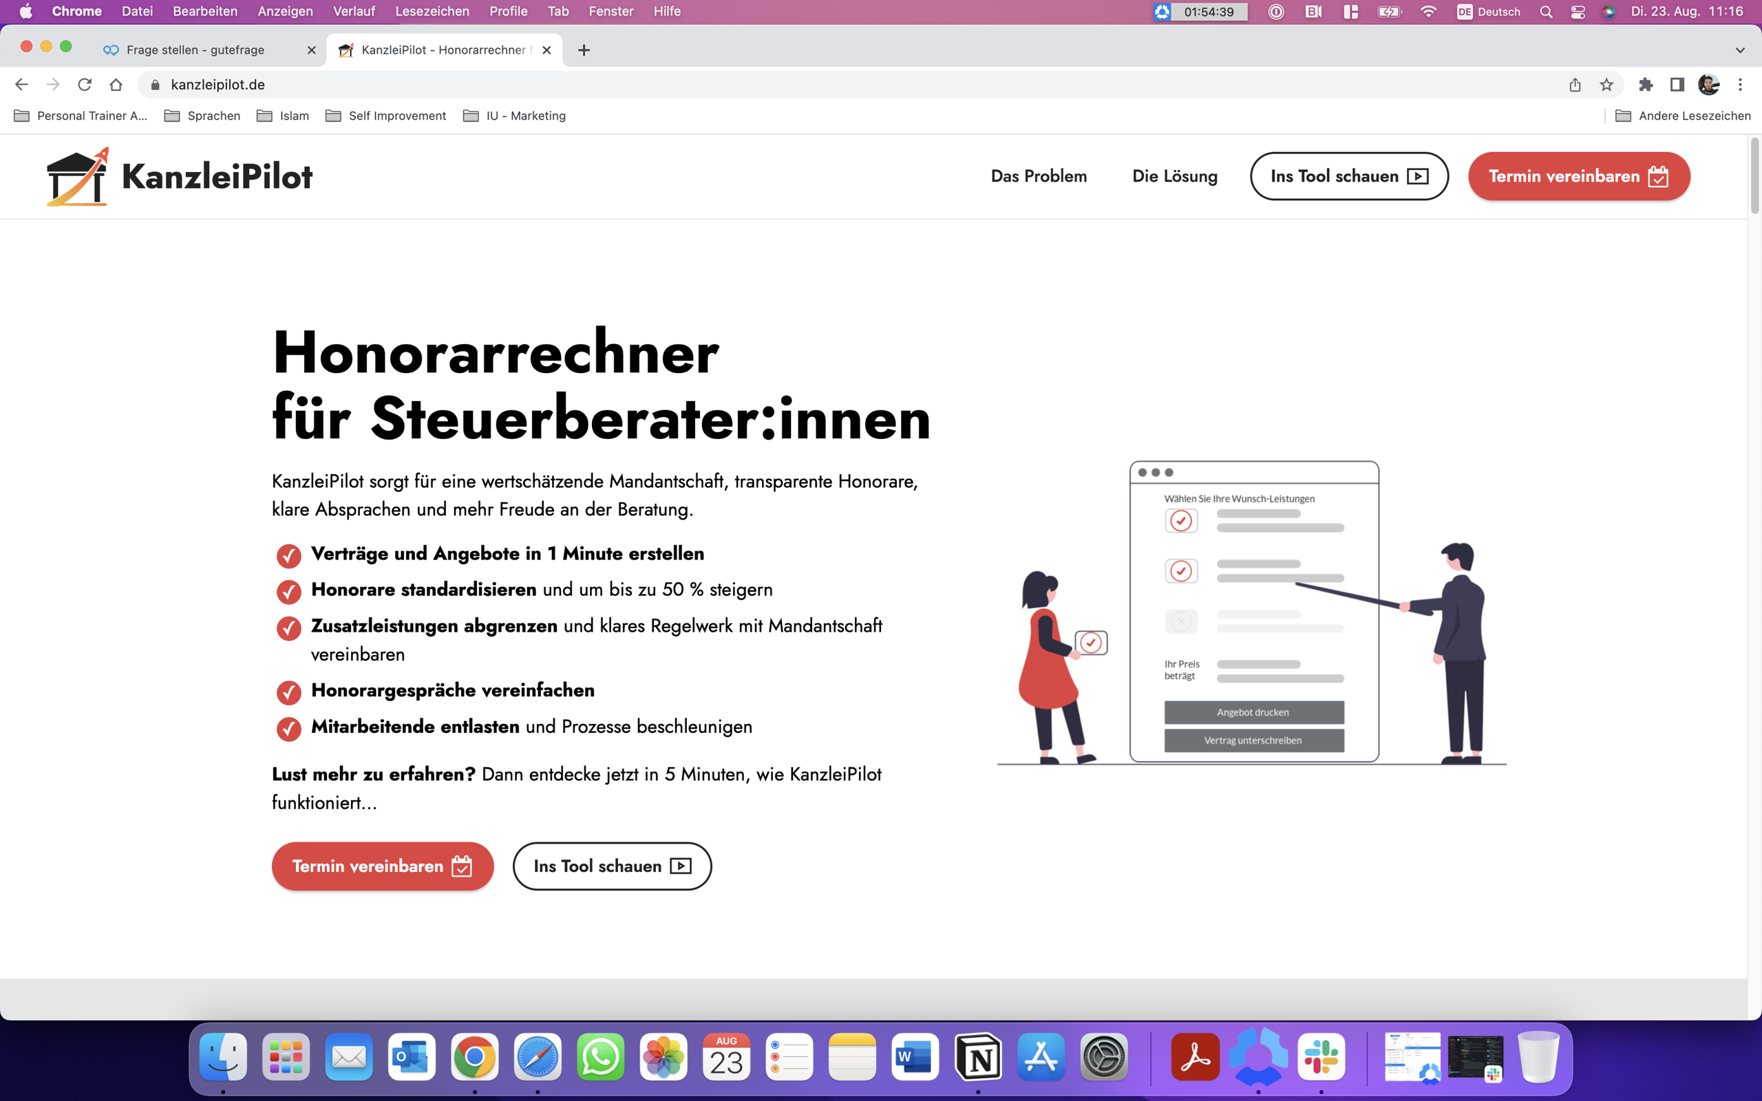1762x1101 pixels.
Task: Reload the current page
Action: 85,85
